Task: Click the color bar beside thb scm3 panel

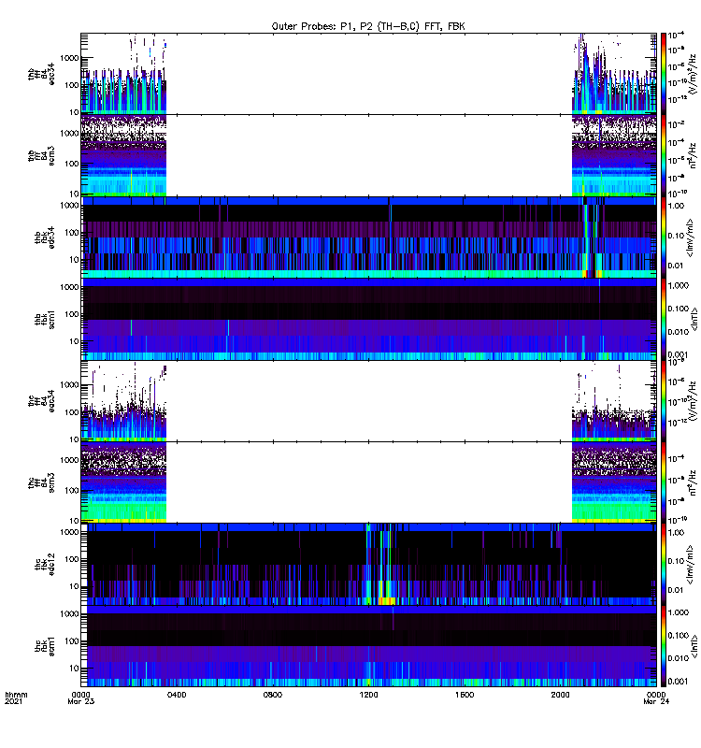Action: (664, 155)
